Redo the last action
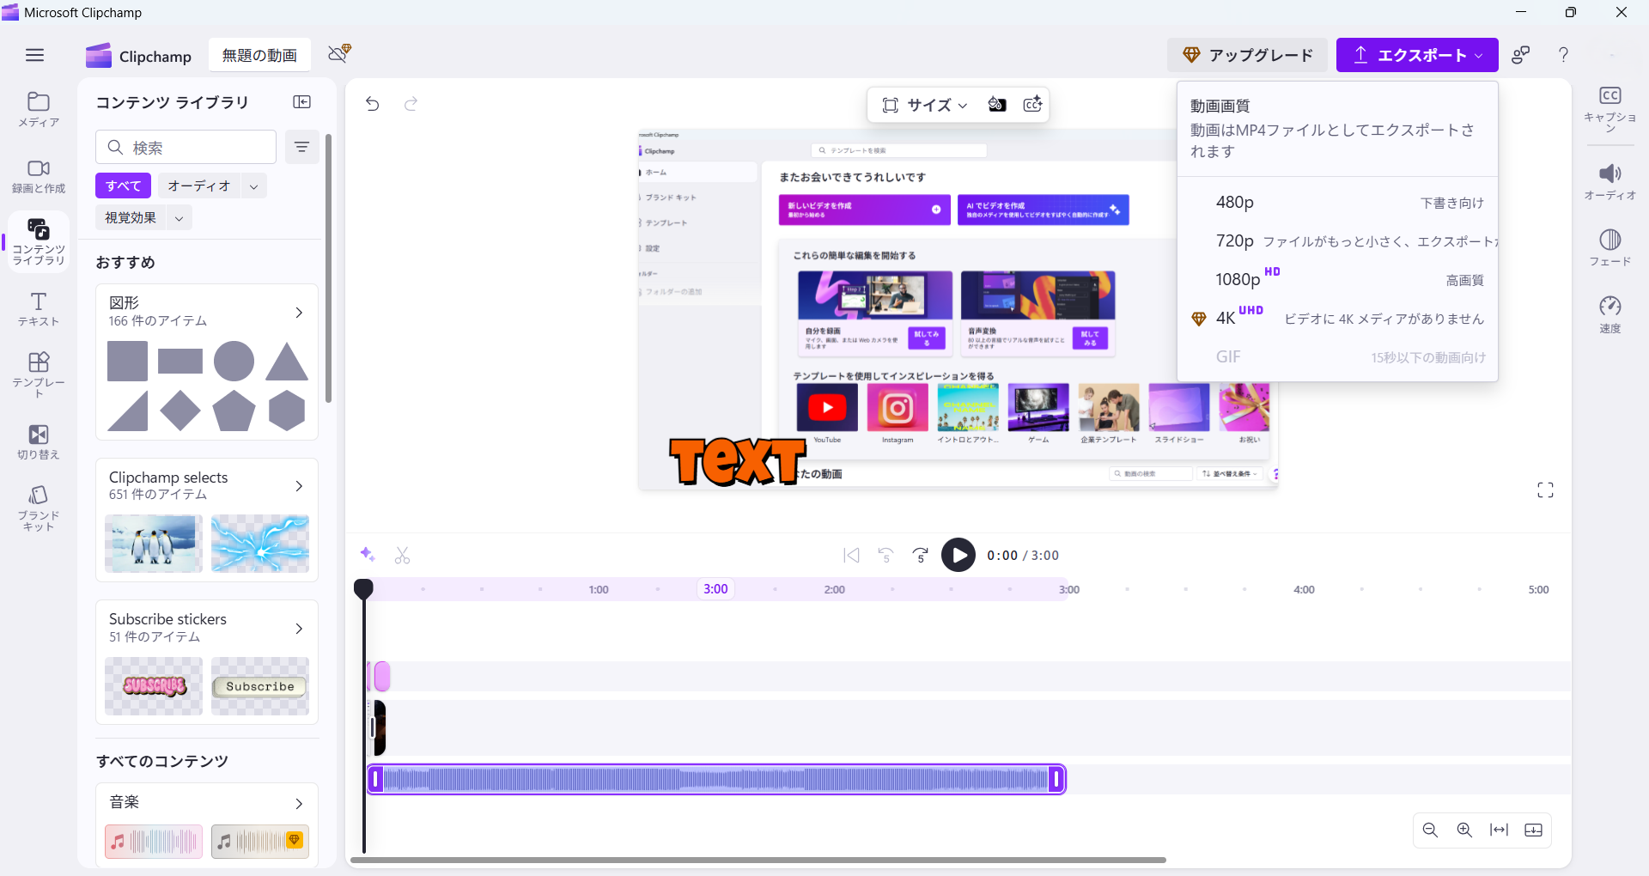Screen dimensions: 1649x876 point(411,104)
